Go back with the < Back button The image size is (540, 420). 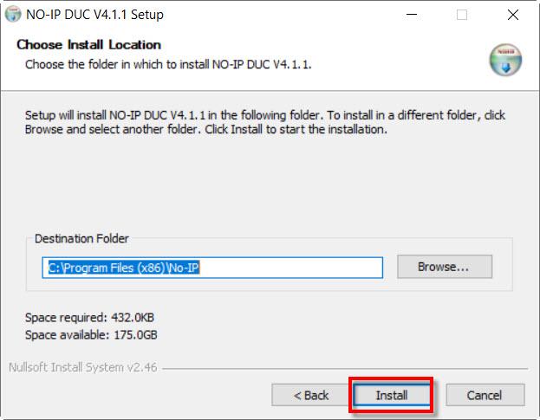[x=310, y=395]
